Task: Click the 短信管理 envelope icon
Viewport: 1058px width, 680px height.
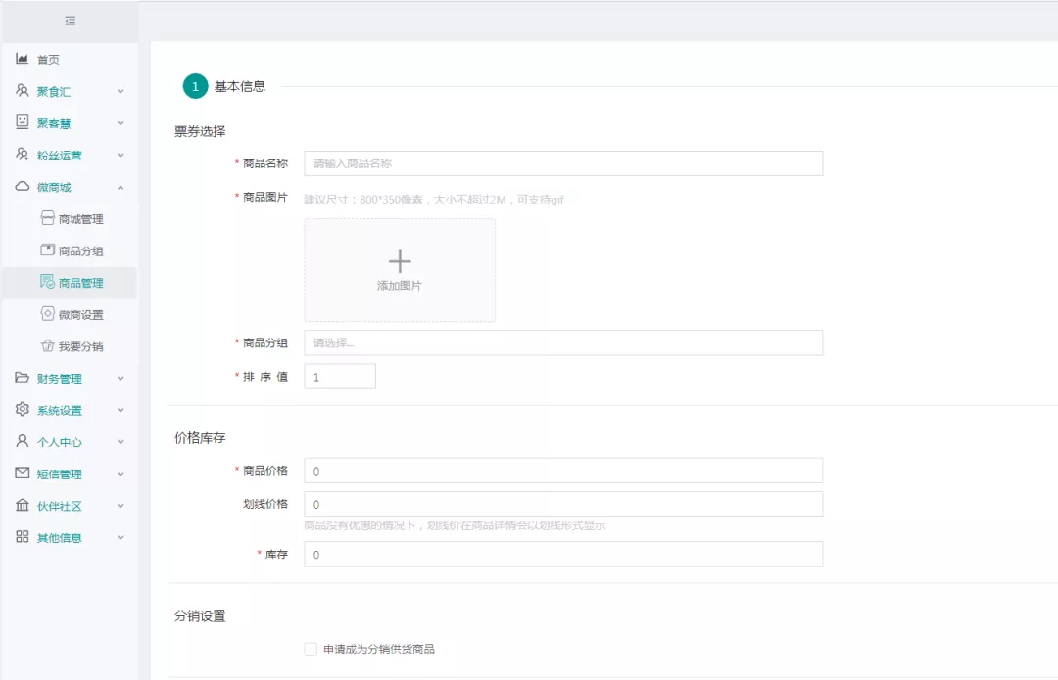Action: 23,474
